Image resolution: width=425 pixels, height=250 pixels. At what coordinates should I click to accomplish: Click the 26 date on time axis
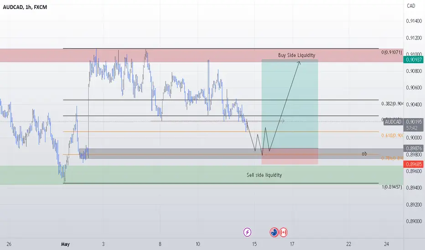[x=9, y=244]
